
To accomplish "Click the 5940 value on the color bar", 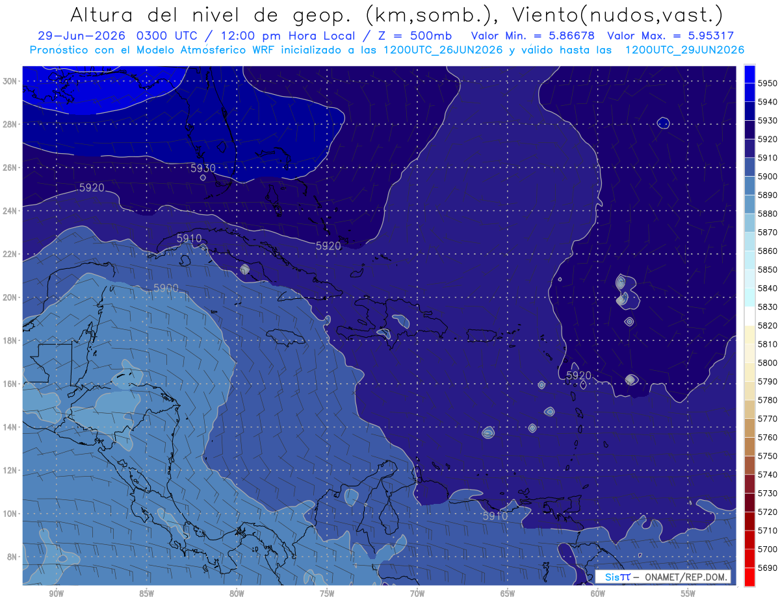I will [767, 102].
